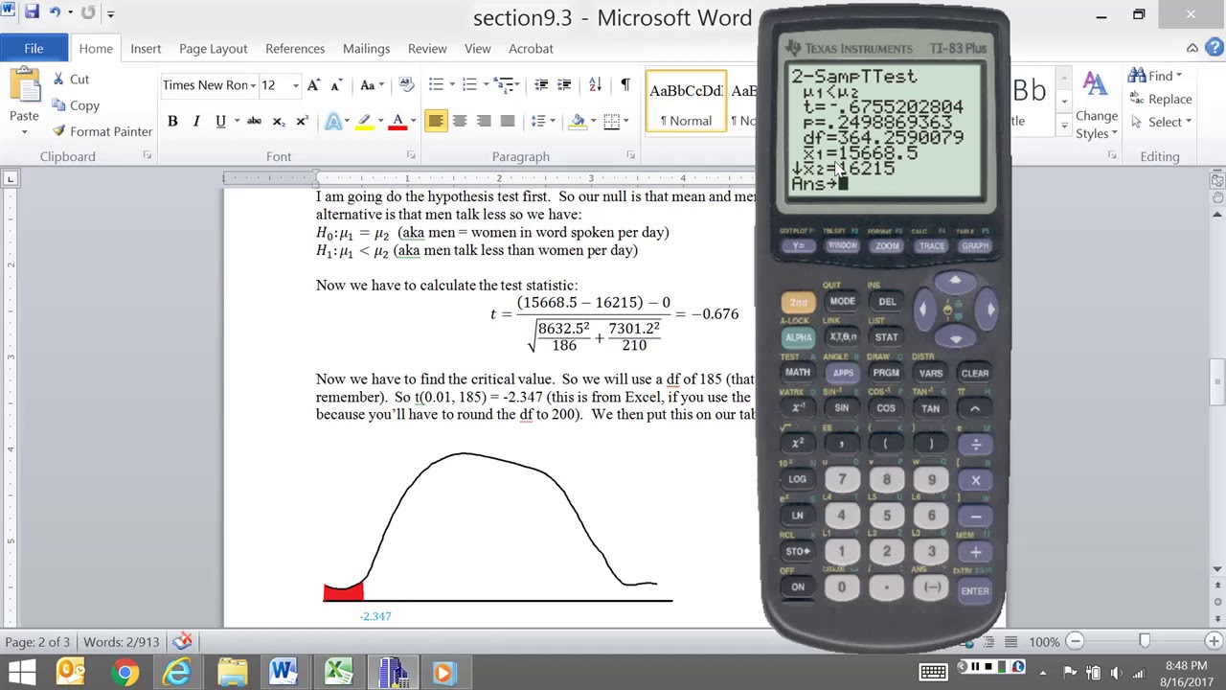Screen dimensions: 1226x690
Task: Shrink the font size
Action: point(335,85)
